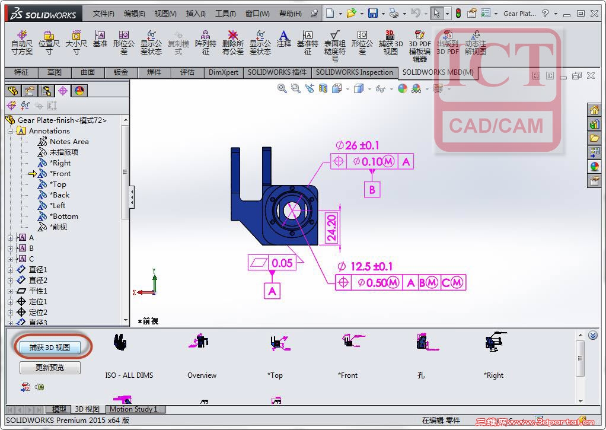The image size is (606, 430).
Task: Click 更新预览 button
Action: tap(50, 367)
